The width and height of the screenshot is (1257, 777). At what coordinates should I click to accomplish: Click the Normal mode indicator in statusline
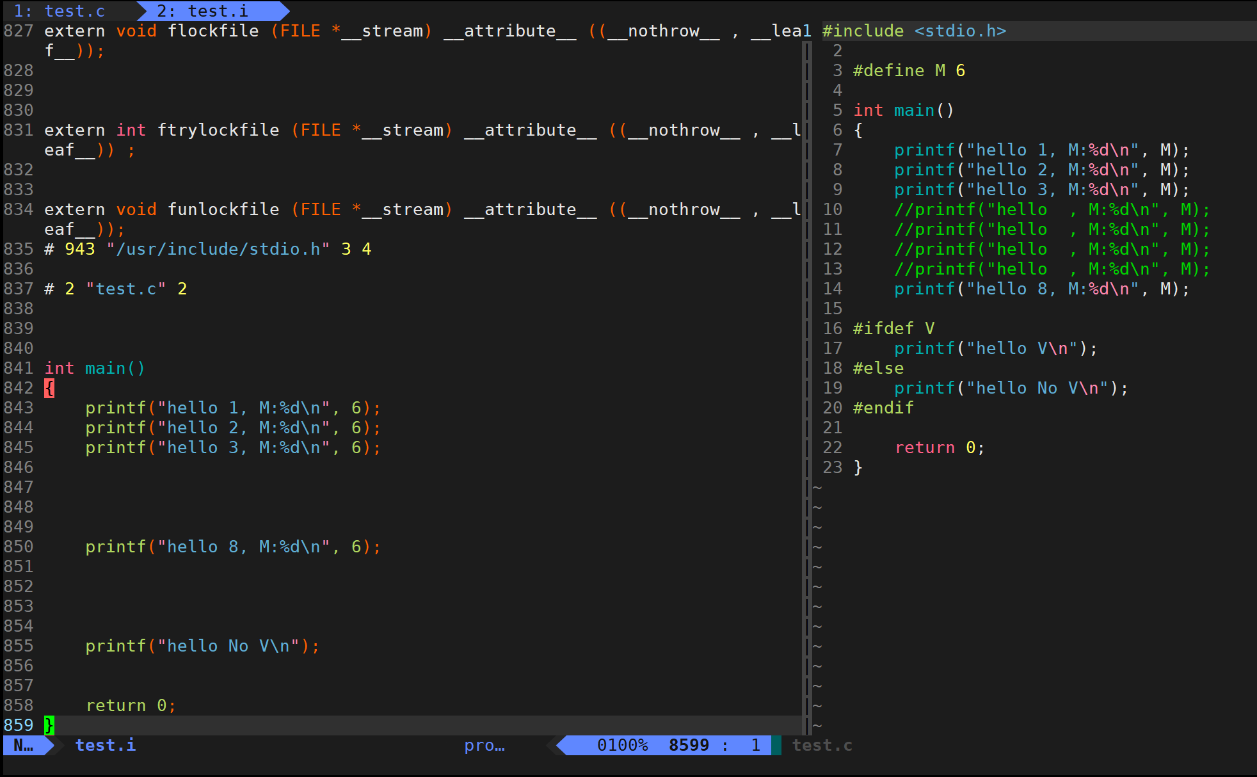[x=24, y=745]
